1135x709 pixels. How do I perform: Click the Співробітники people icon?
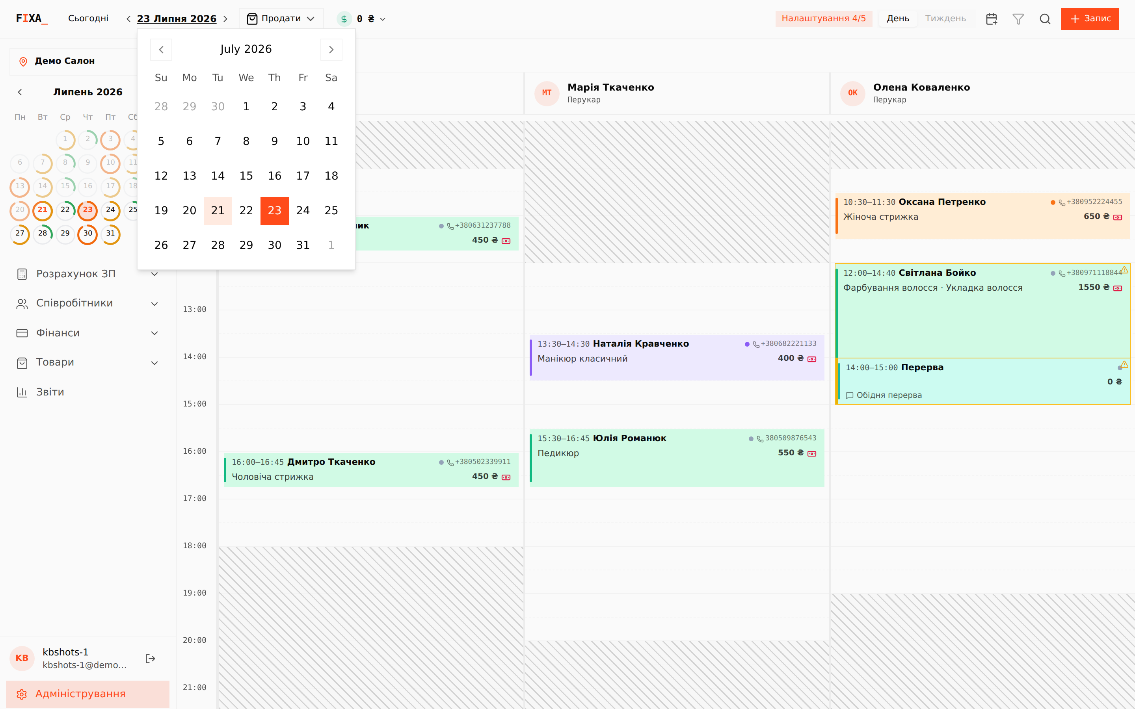tap(22, 304)
